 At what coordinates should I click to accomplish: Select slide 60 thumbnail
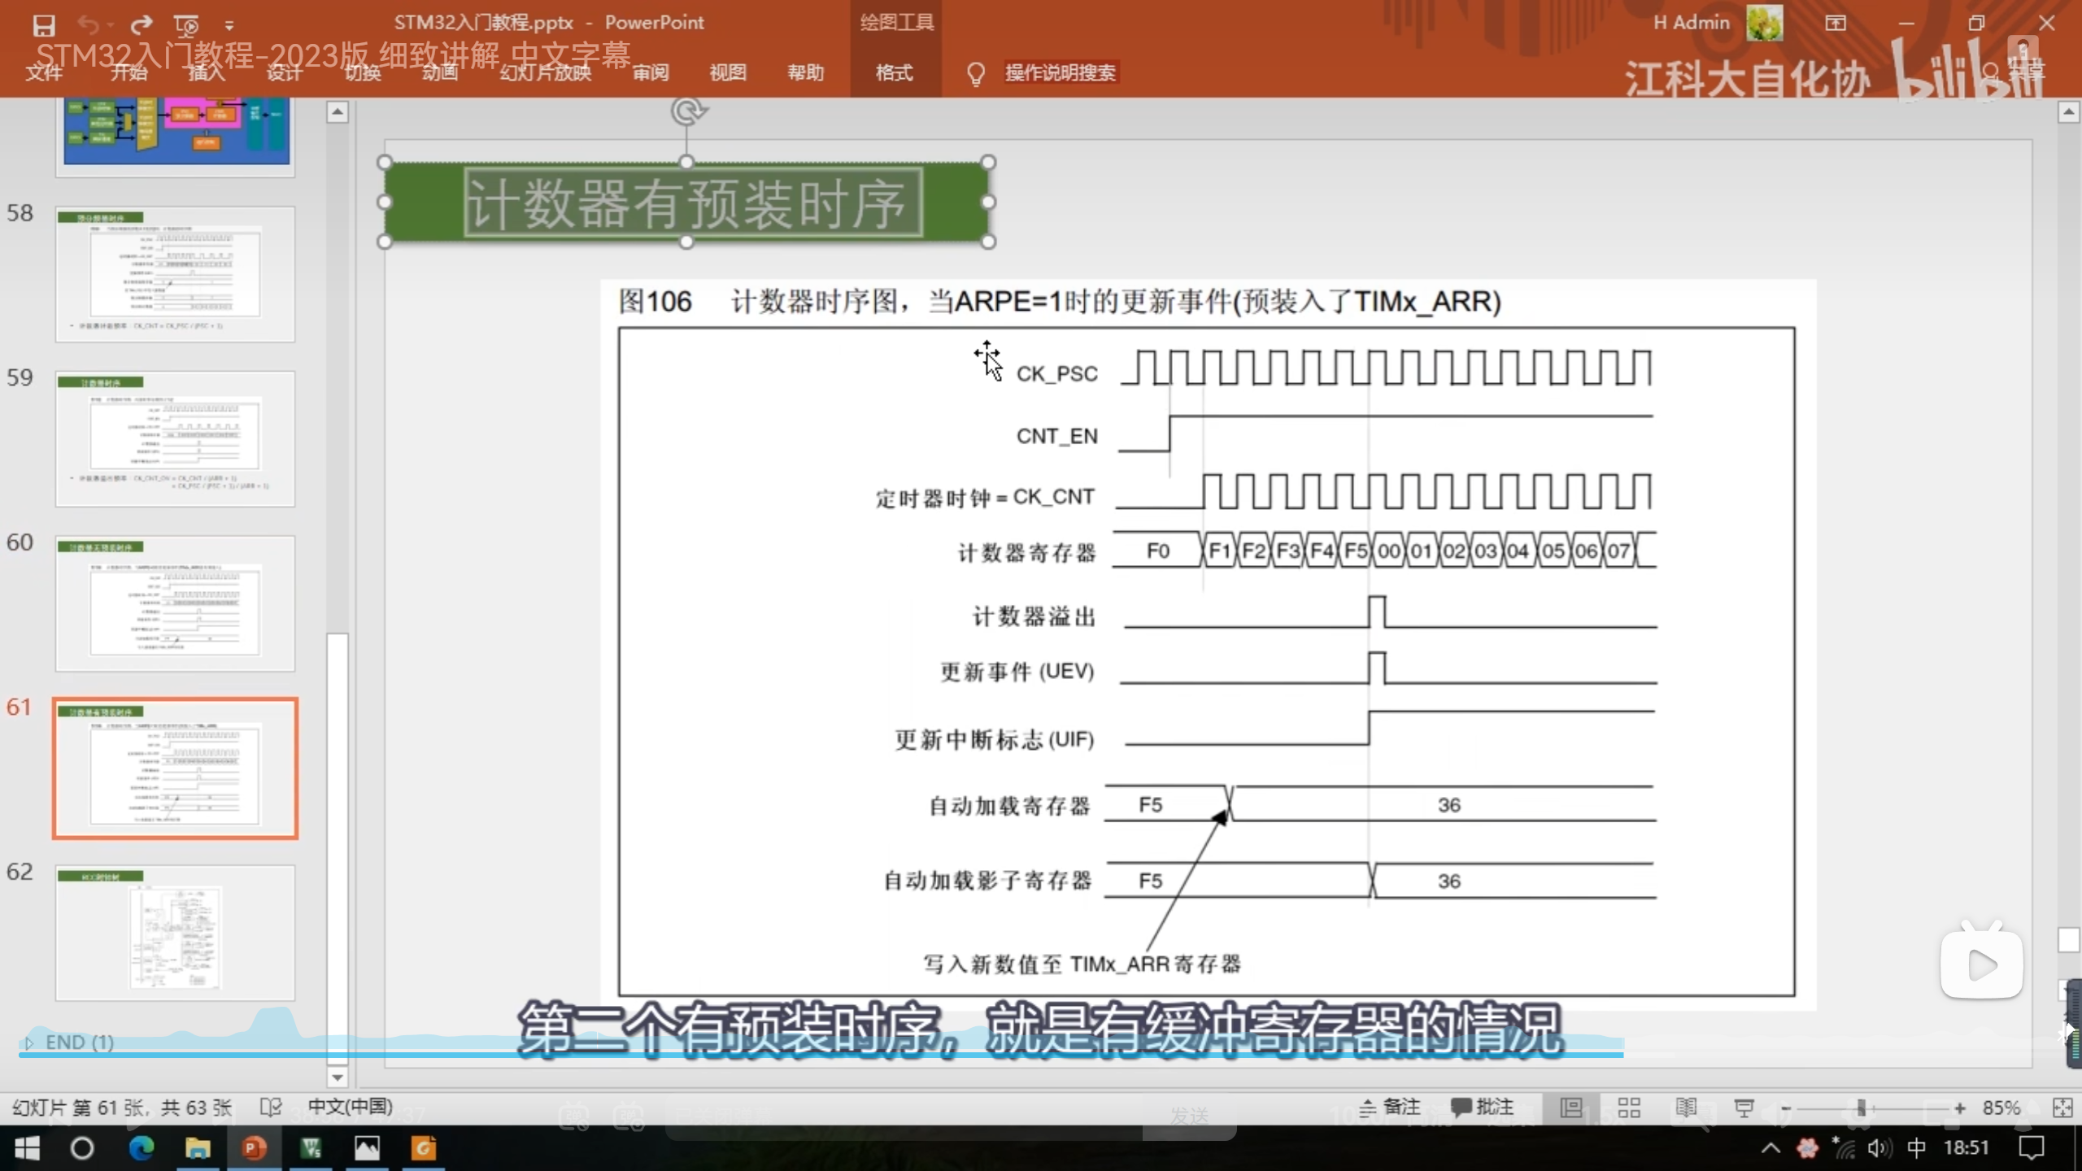[175, 603]
